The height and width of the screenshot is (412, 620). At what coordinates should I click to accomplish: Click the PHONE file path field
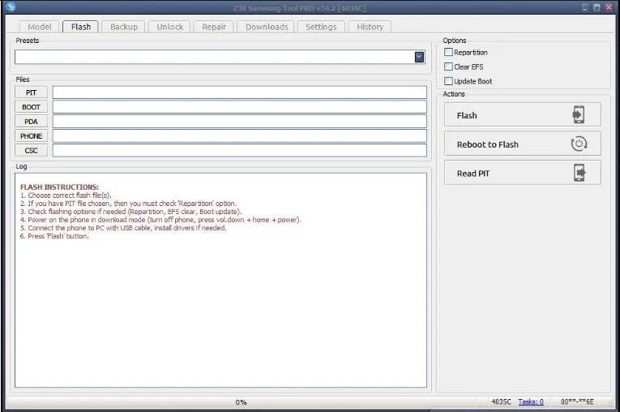[240, 135]
